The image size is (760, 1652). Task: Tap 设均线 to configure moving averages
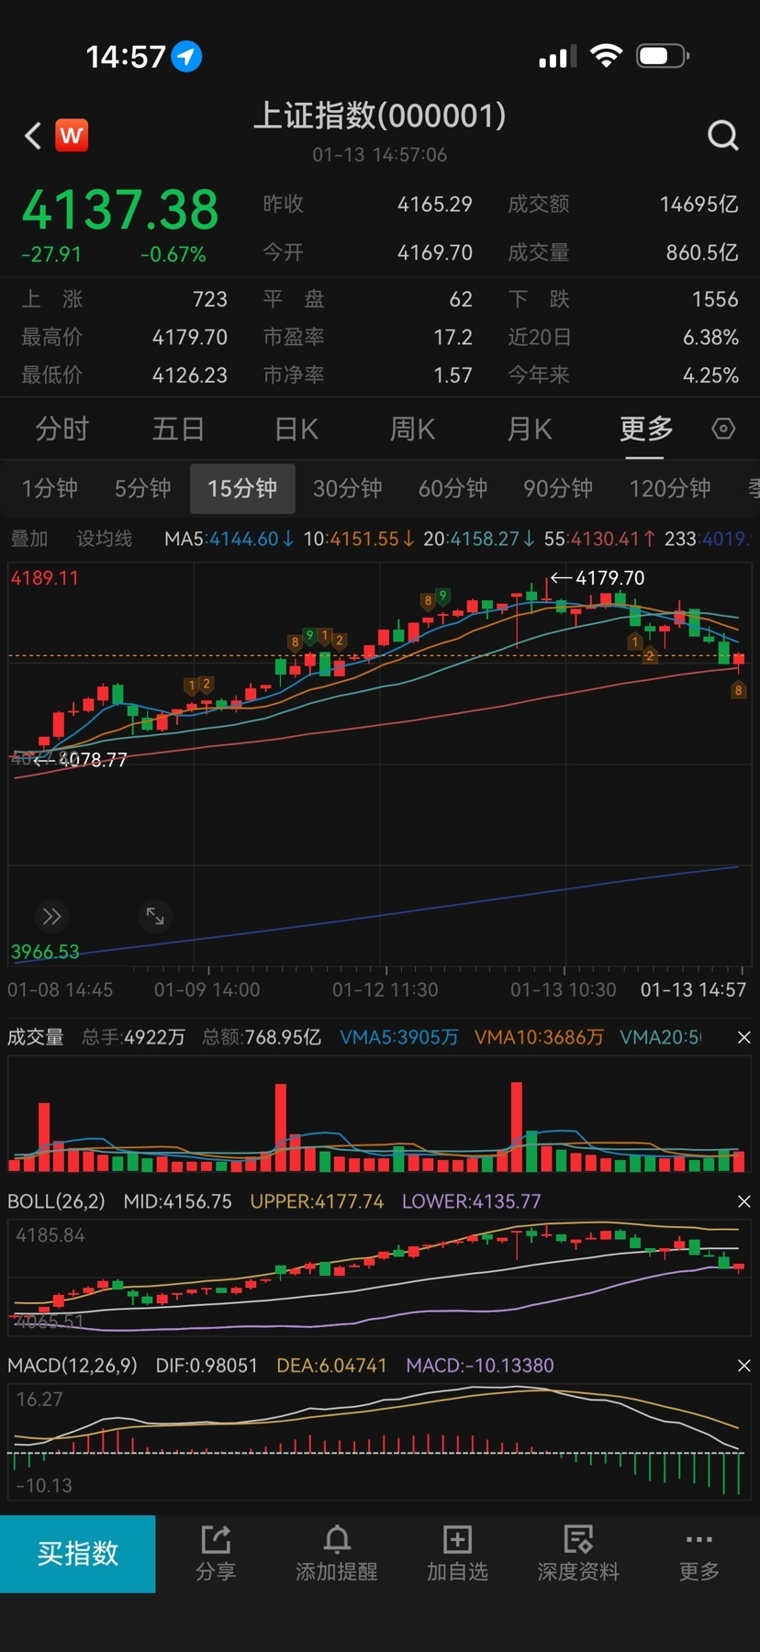(x=104, y=539)
